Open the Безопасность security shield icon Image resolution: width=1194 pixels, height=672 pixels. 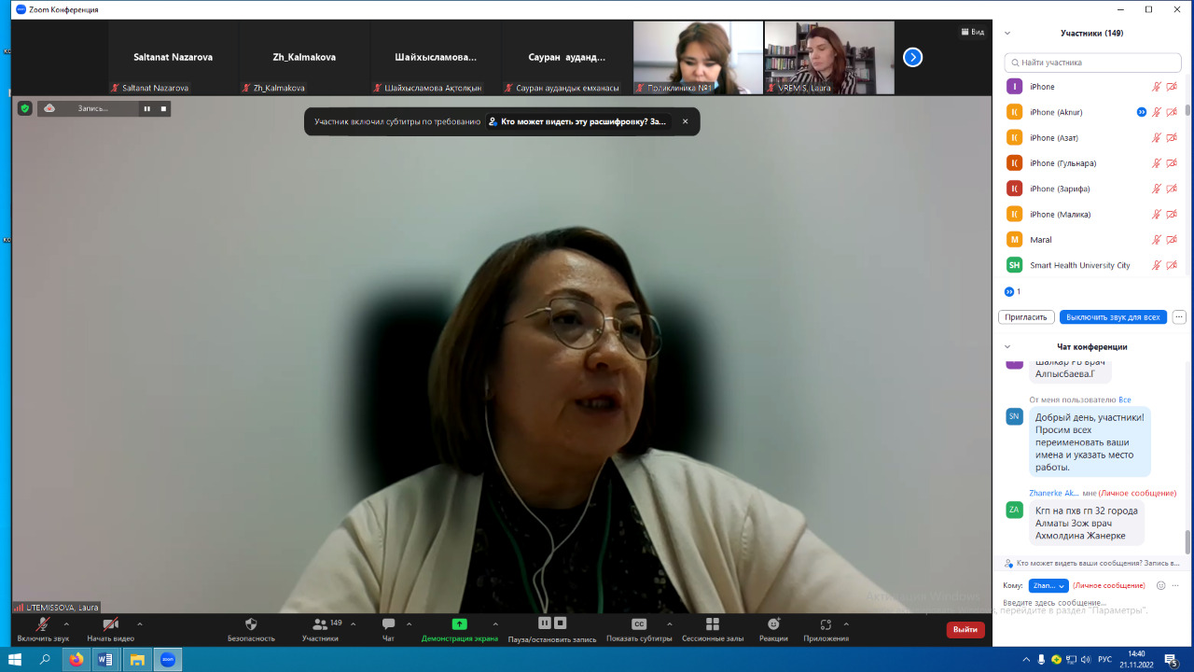251,624
